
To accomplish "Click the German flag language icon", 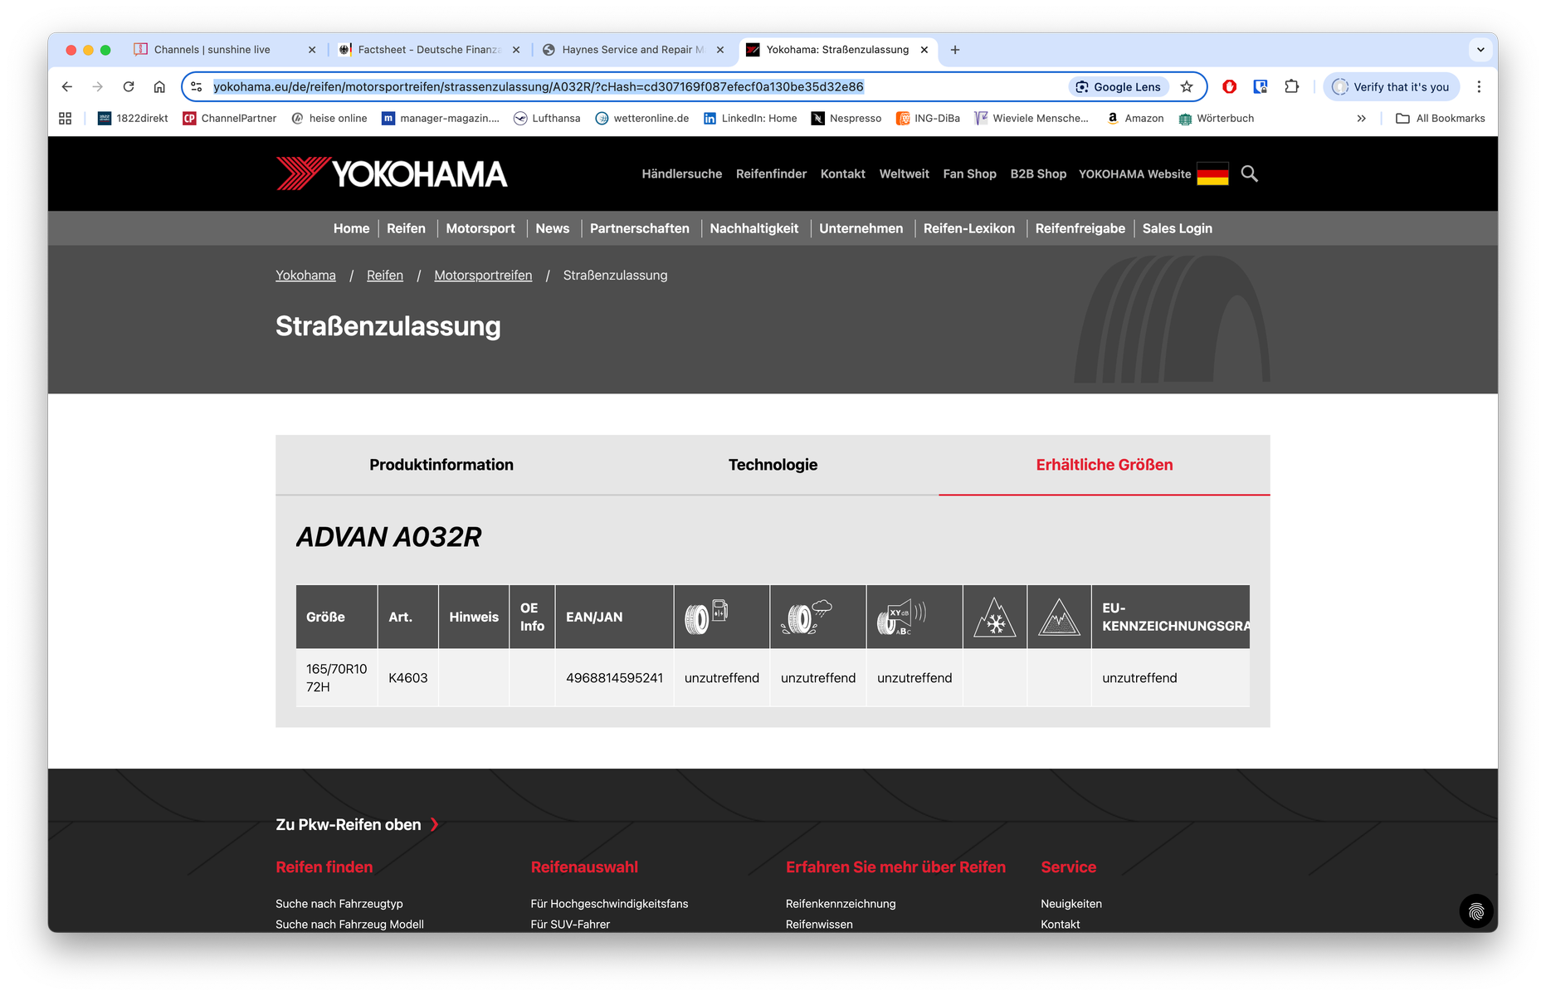I will click(1212, 174).
